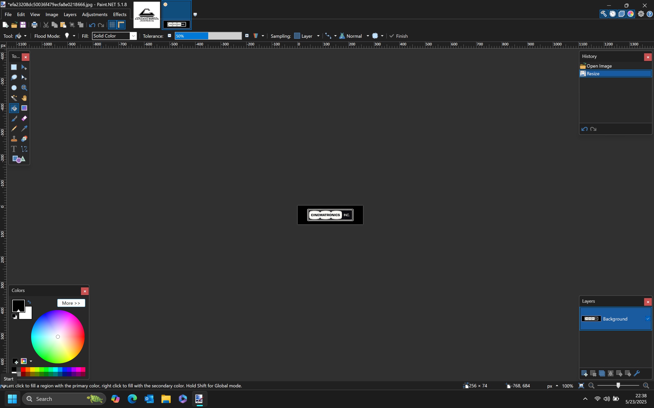
Task: Select the Color Picker tool
Action: (24, 129)
